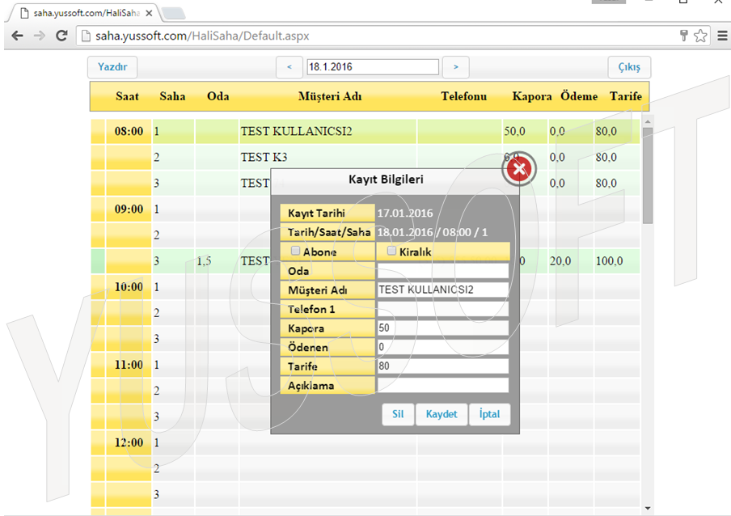
Task: Click the Tarife column header
Action: [x=626, y=96]
